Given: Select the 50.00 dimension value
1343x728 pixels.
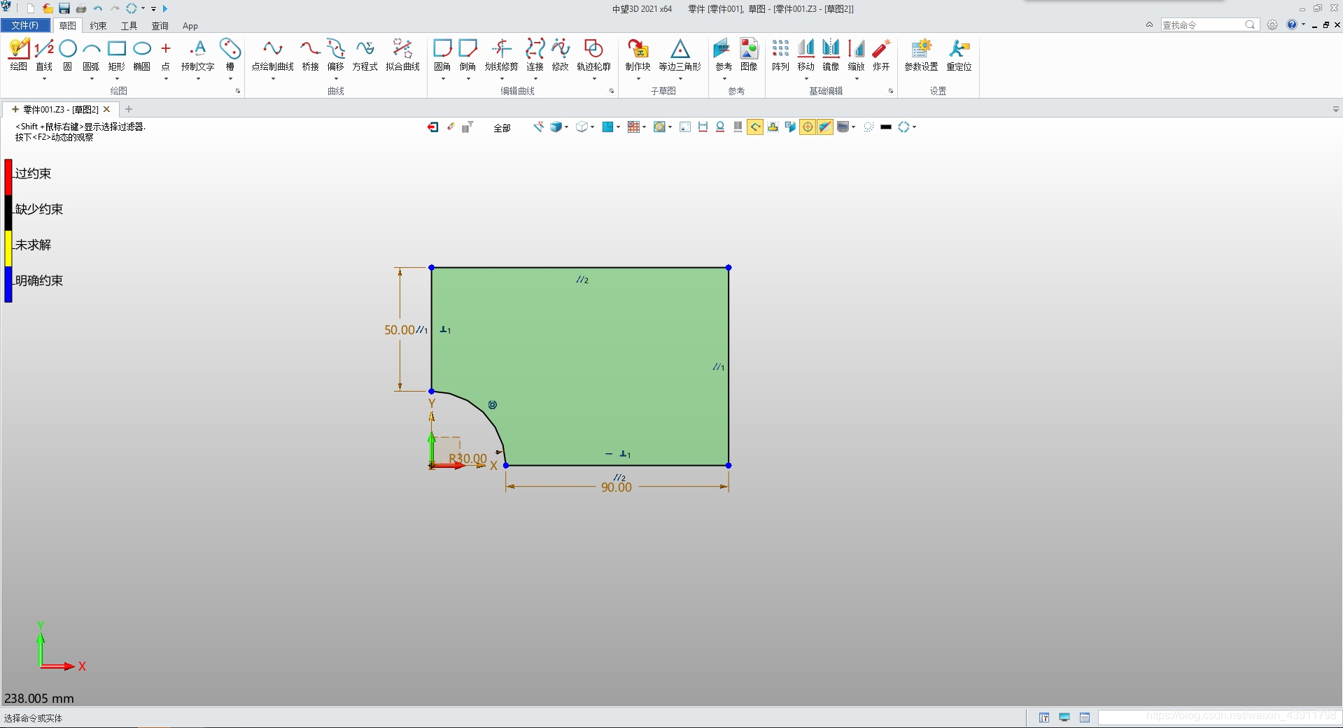Looking at the screenshot, I should click(x=400, y=330).
